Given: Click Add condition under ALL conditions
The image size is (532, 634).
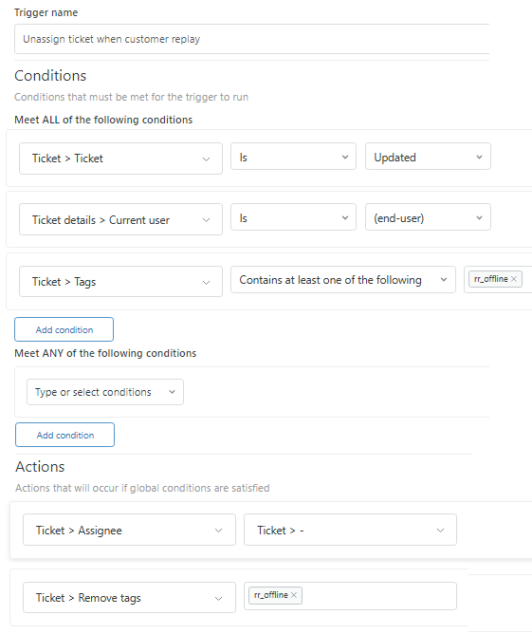Looking at the screenshot, I should click(x=64, y=329).
